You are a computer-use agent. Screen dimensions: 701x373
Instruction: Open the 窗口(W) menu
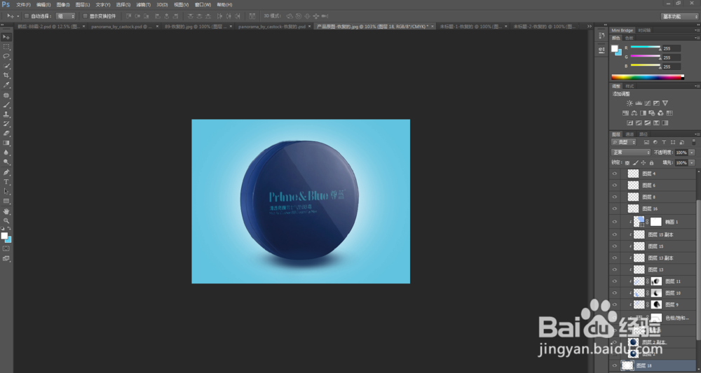tap(203, 4)
